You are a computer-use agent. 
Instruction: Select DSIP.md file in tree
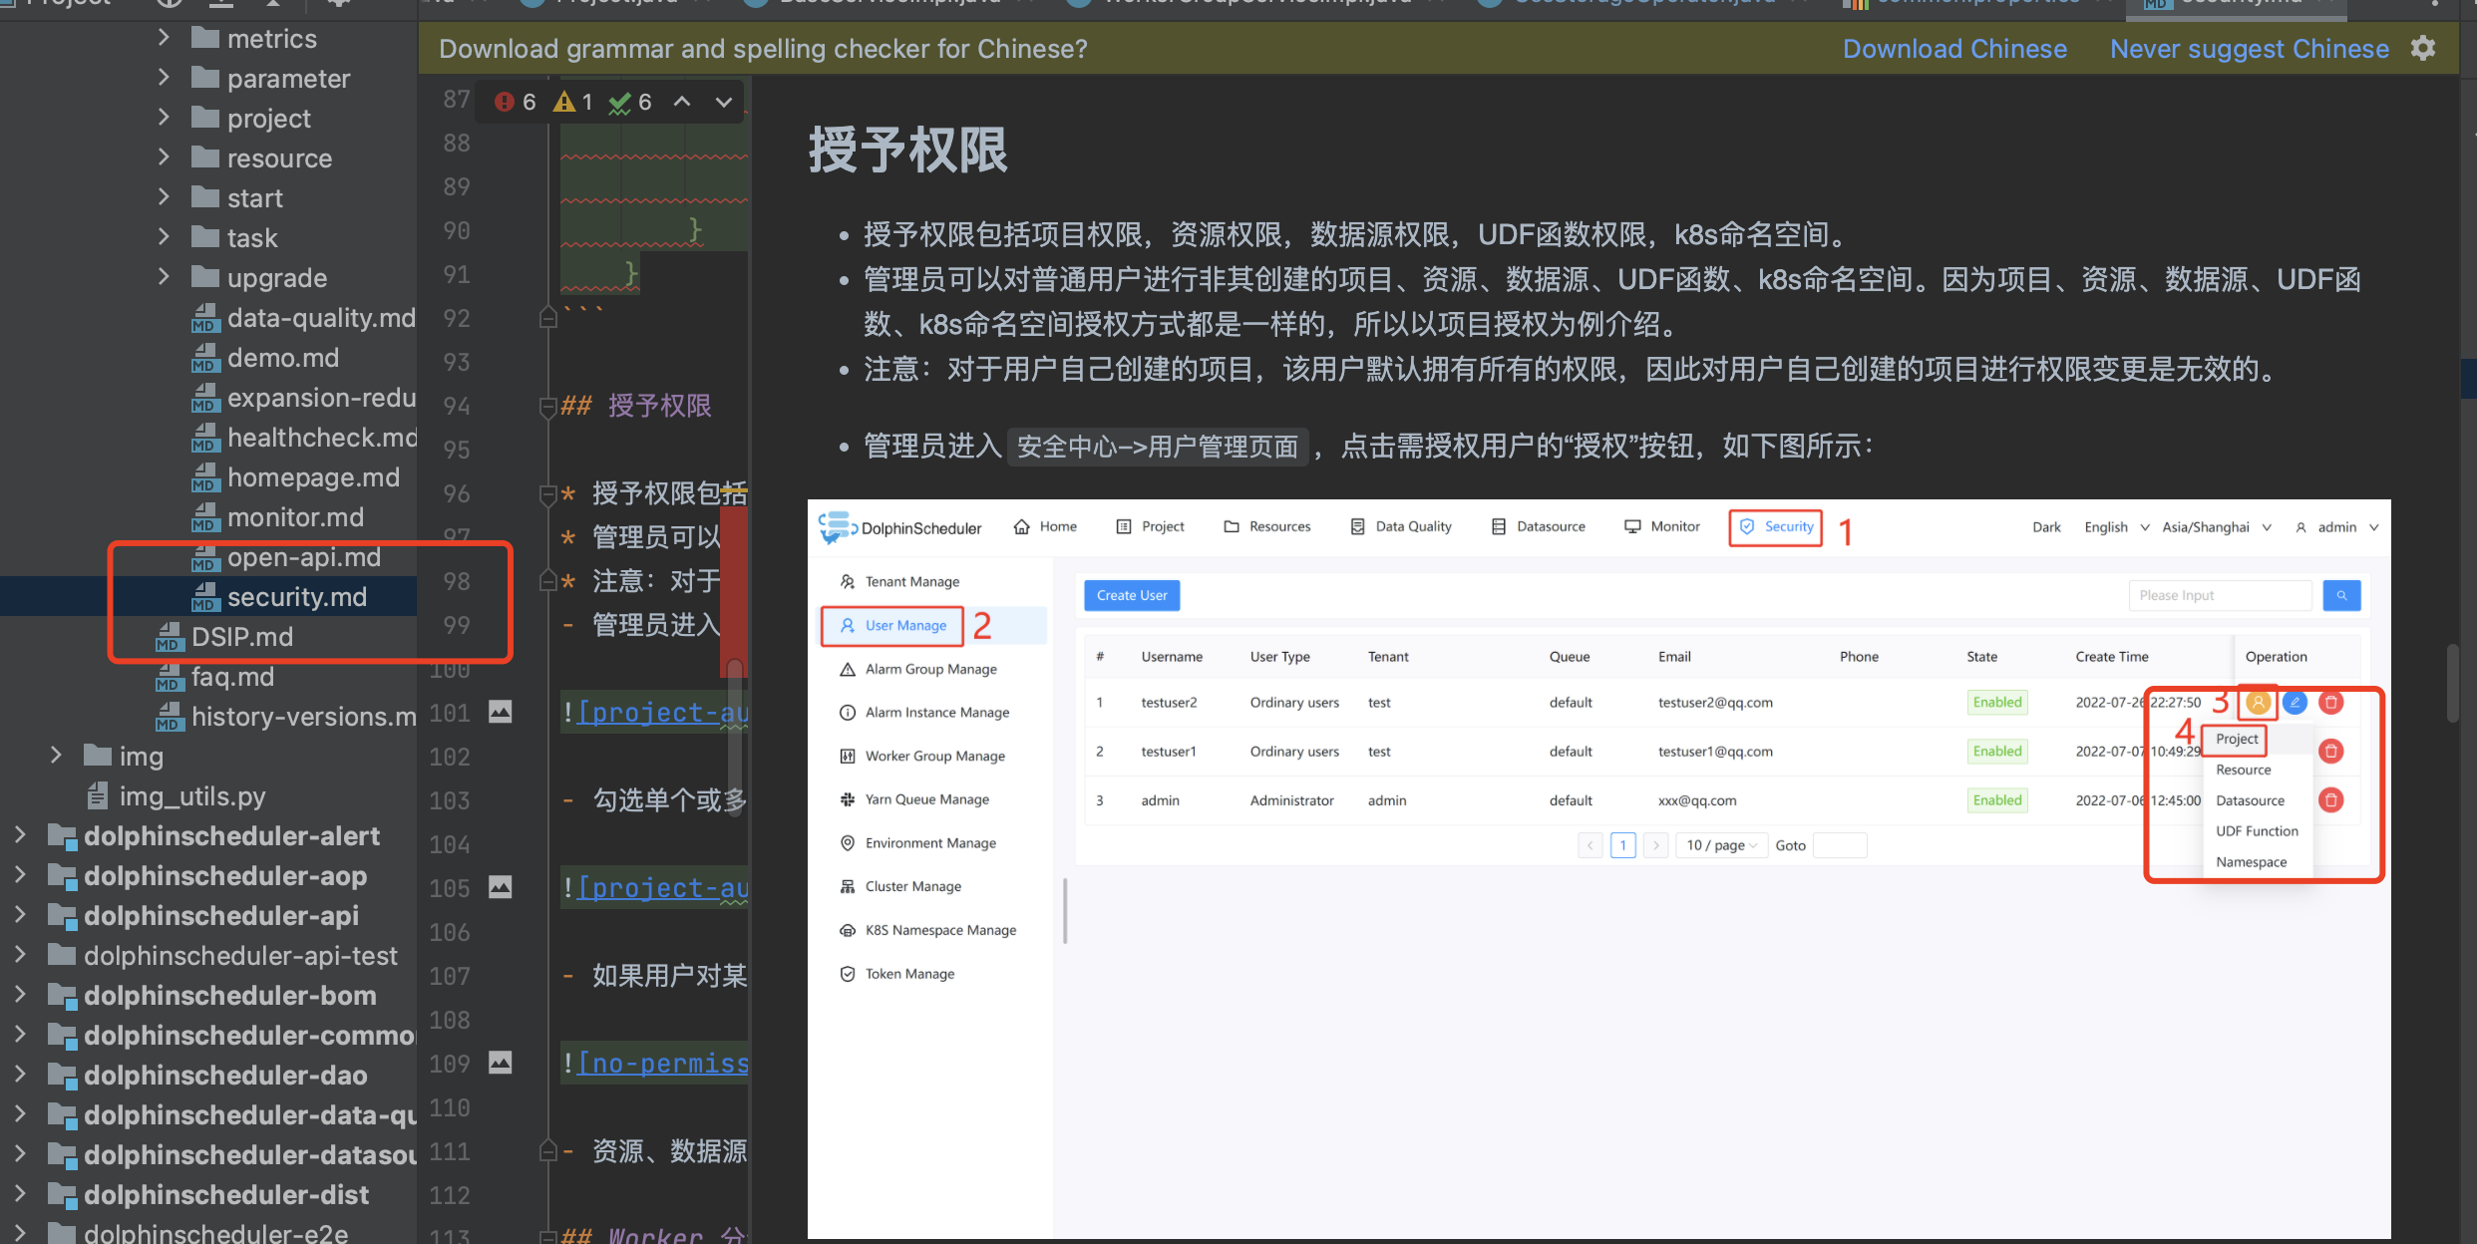click(241, 637)
